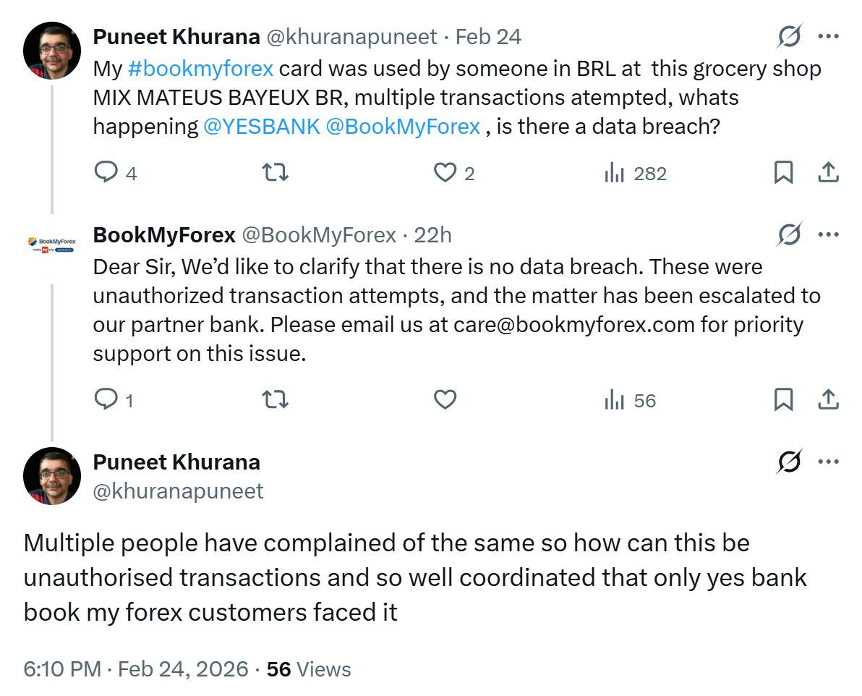
Task: Reply to BookMyForex's clarification tweet
Action: click(x=107, y=399)
